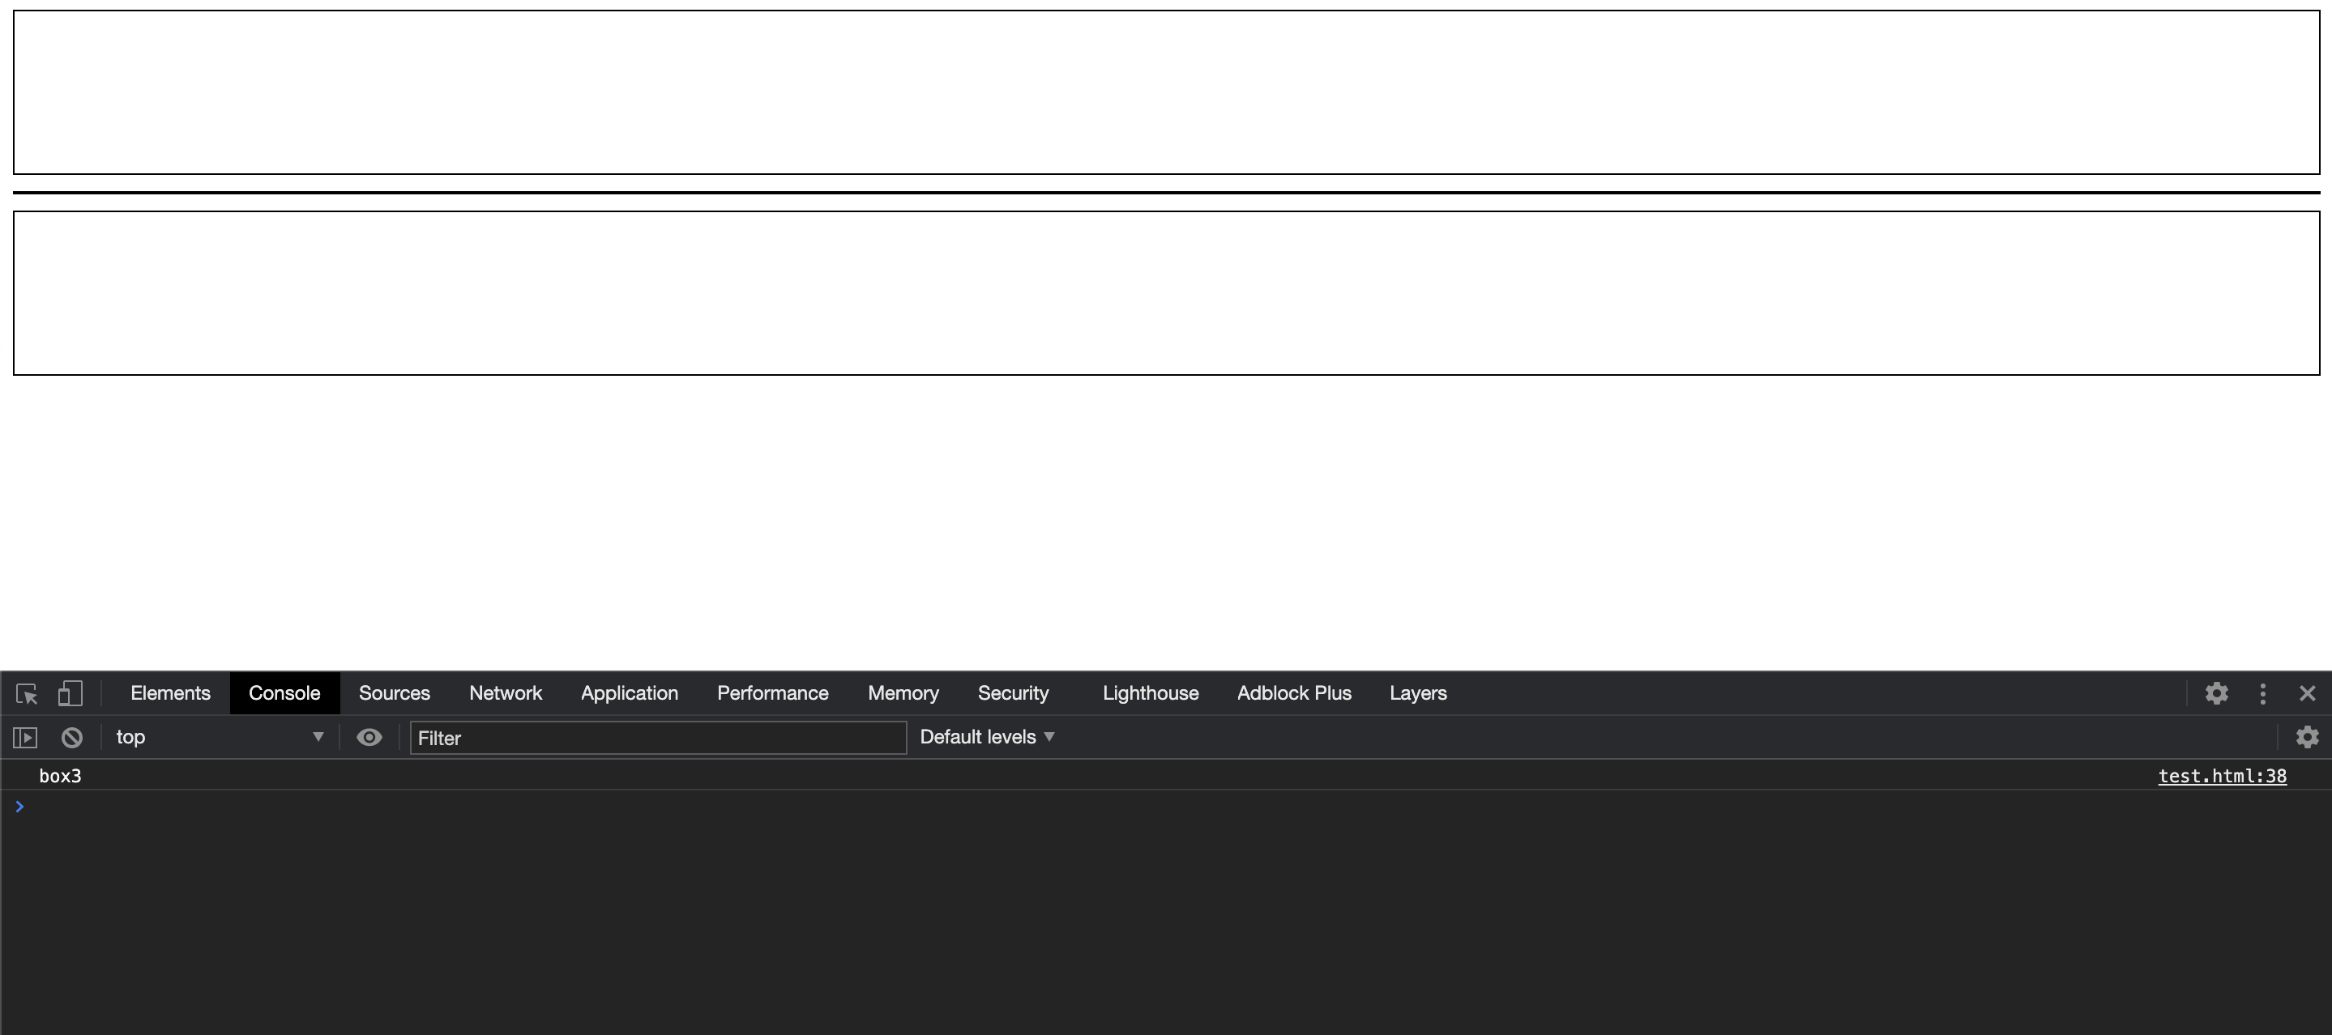Open the Lighthouse tab
The image size is (2332, 1035).
coord(1150,694)
